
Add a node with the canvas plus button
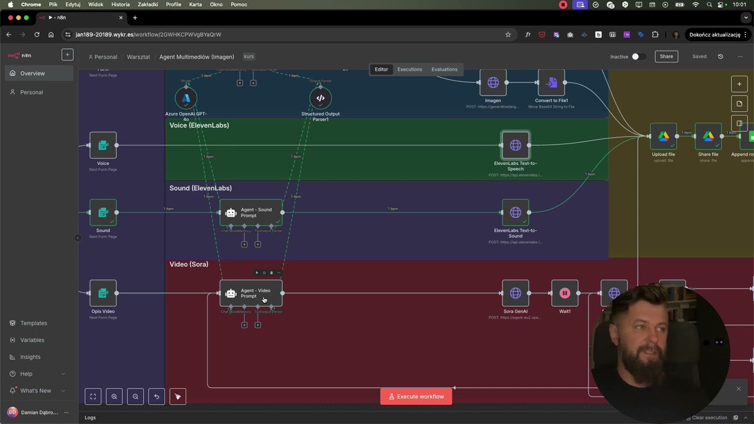click(739, 84)
